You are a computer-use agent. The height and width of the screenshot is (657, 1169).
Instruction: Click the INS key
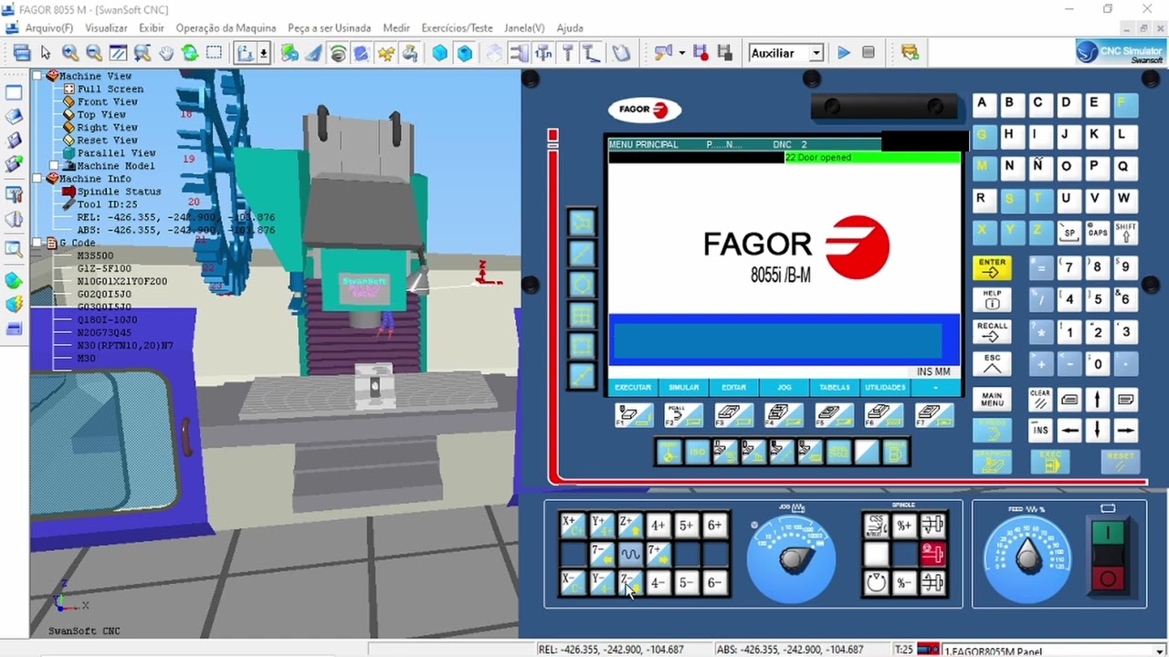1040,430
